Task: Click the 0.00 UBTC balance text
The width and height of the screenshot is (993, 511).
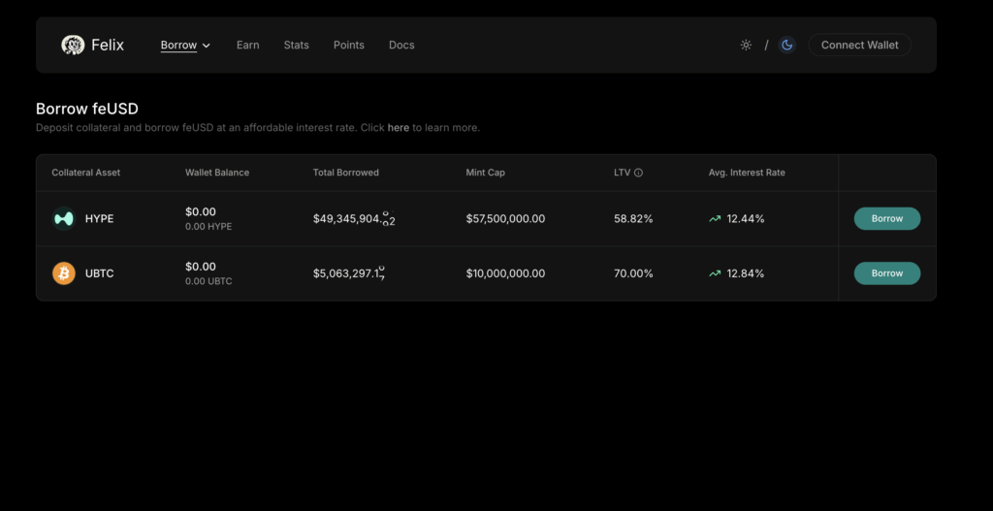Action: 208,282
